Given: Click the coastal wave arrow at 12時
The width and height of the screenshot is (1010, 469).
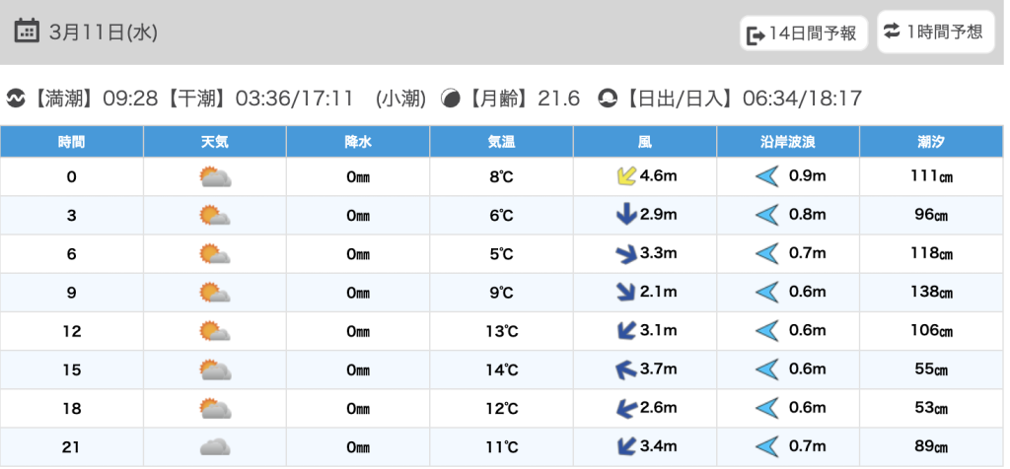Looking at the screenshot, I should point(766,331).
